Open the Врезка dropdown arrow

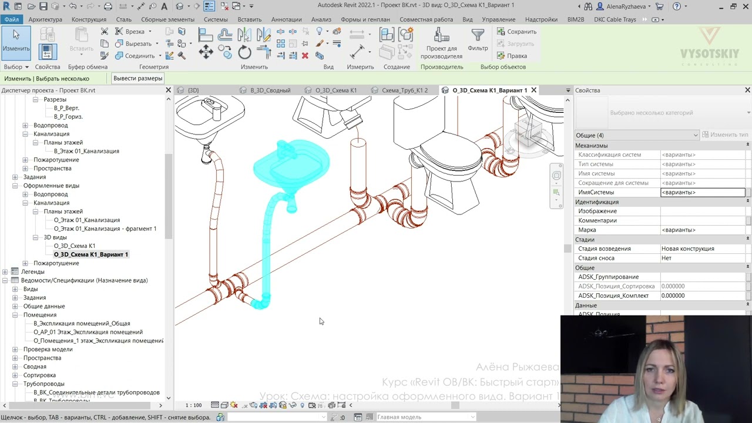150,32
